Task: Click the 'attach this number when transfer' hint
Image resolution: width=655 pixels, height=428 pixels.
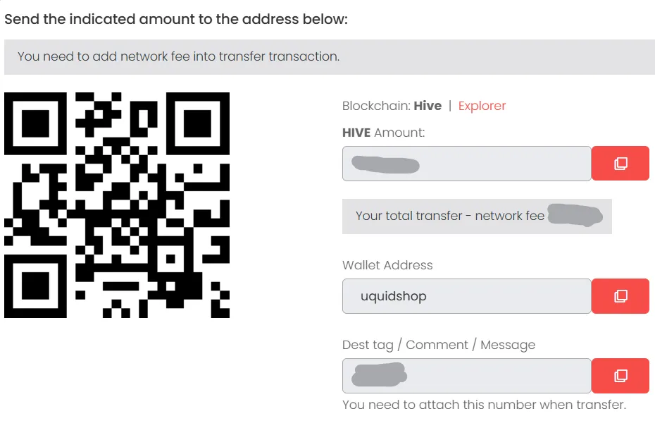Action: pos(484,405)
